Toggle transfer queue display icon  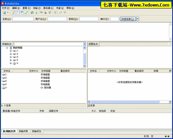(x=26, y=13)
